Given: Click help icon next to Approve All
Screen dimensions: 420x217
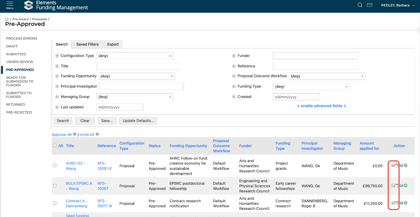Looking at the screenshot, I should pyautogui.click(x=75, y=134).
